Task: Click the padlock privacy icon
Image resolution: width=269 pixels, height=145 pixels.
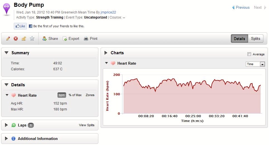Action: click(x=24, y=38)
